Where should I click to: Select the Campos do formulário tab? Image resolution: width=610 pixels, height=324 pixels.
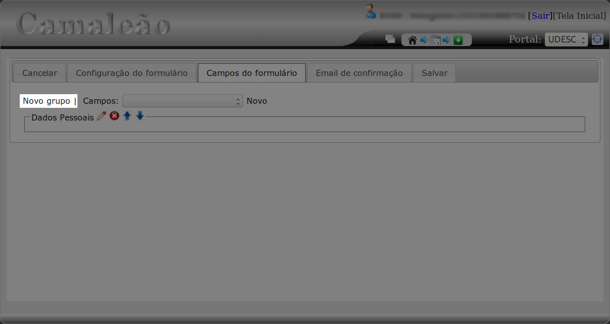pyautogui.click(x=252, y=73)
